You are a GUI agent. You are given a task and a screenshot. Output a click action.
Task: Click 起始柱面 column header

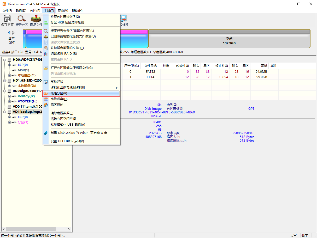[181, 66]
